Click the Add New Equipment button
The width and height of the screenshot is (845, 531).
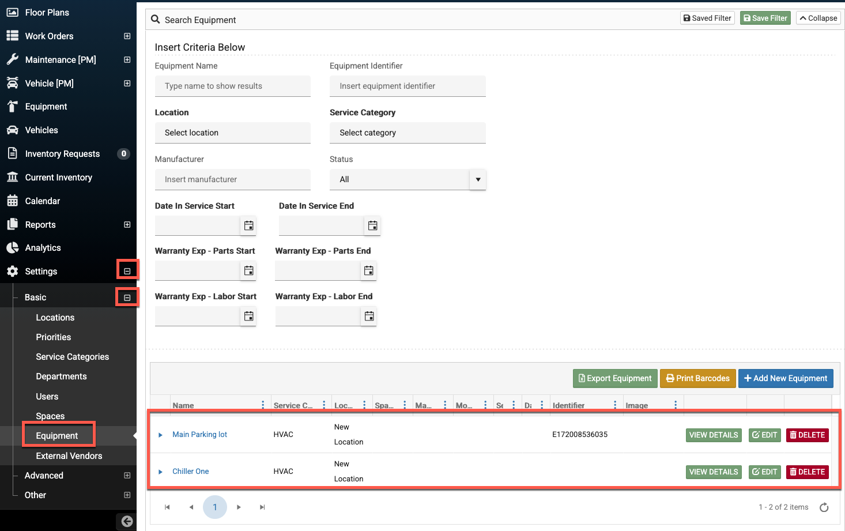click(785, 378)
